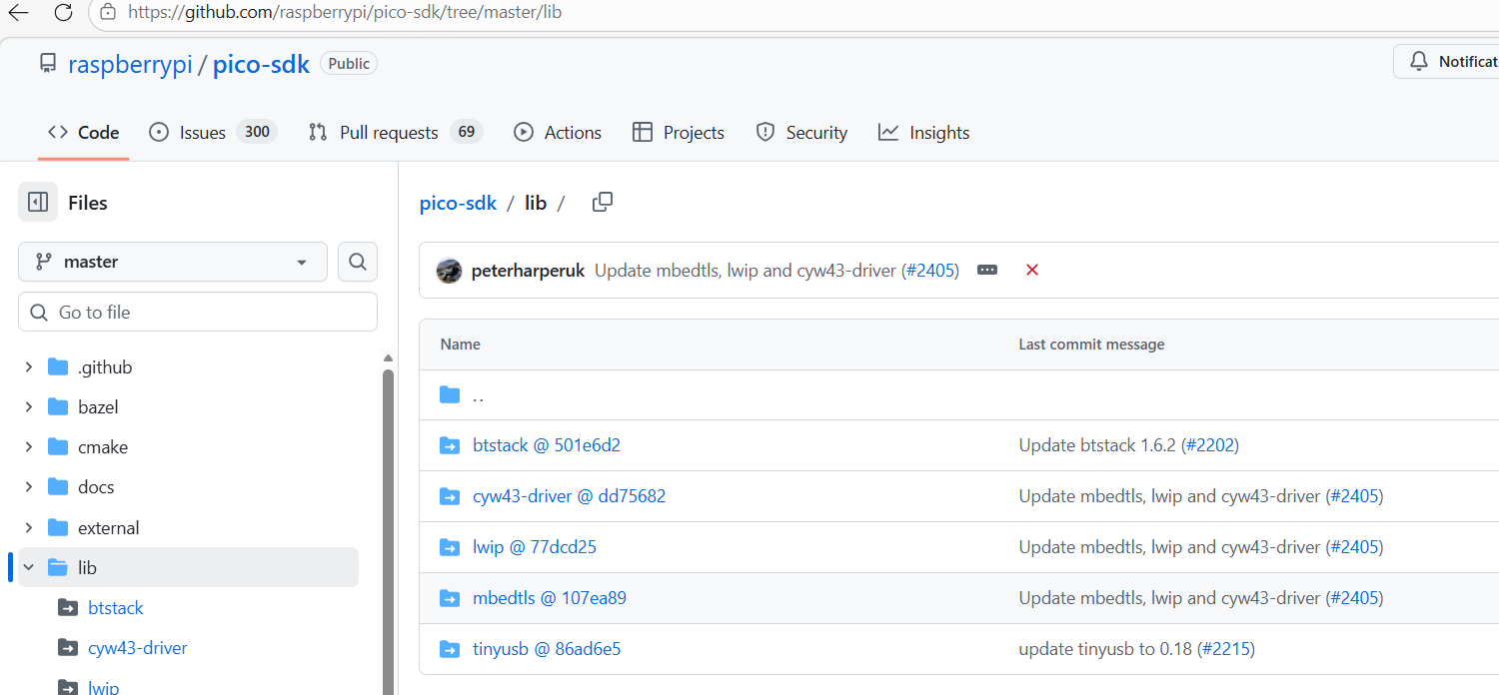Open pico-sdk breadcrumb link

[458, 203]
